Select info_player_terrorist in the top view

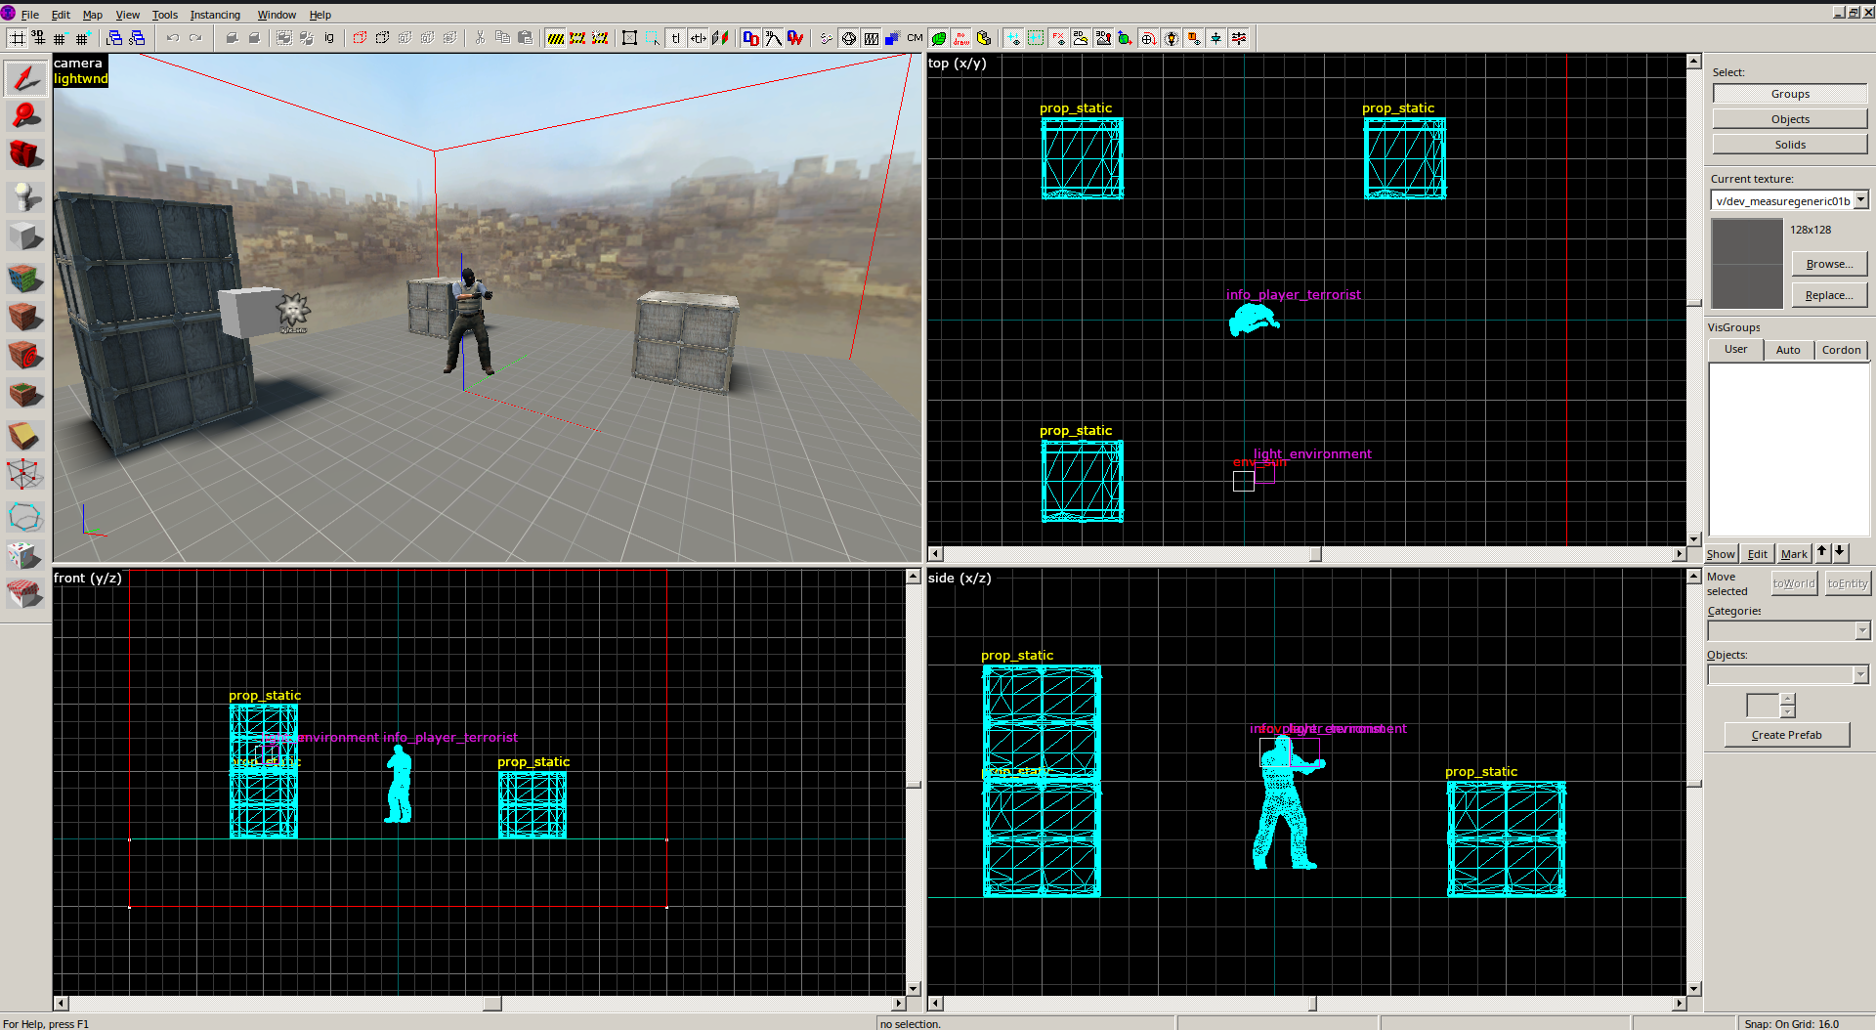point(1254,320)
